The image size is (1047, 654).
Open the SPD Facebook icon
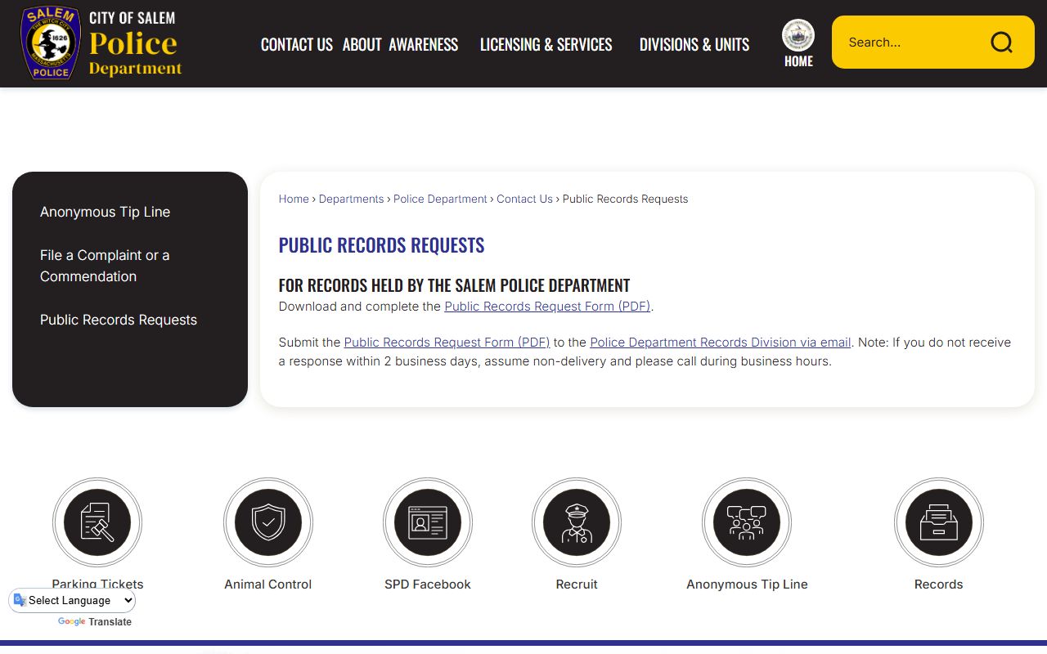(428, 522)
